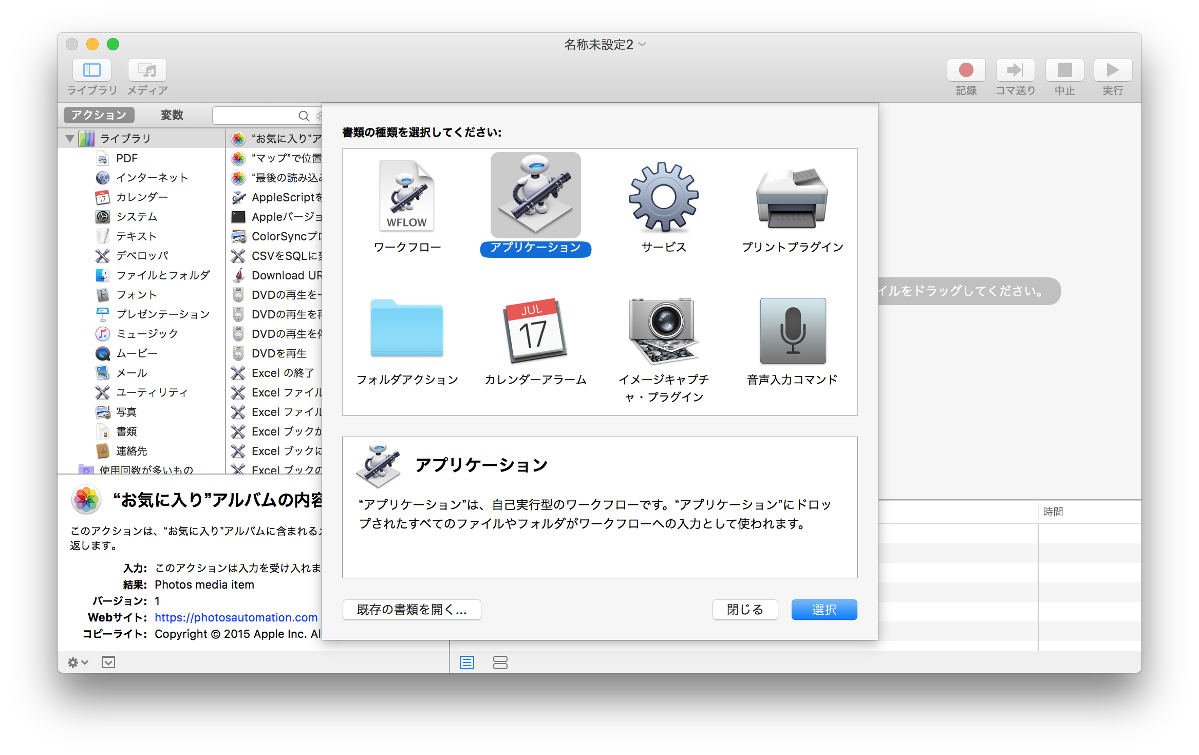Choose the プリントプラグイン printer icon

[x=792, y=198]
